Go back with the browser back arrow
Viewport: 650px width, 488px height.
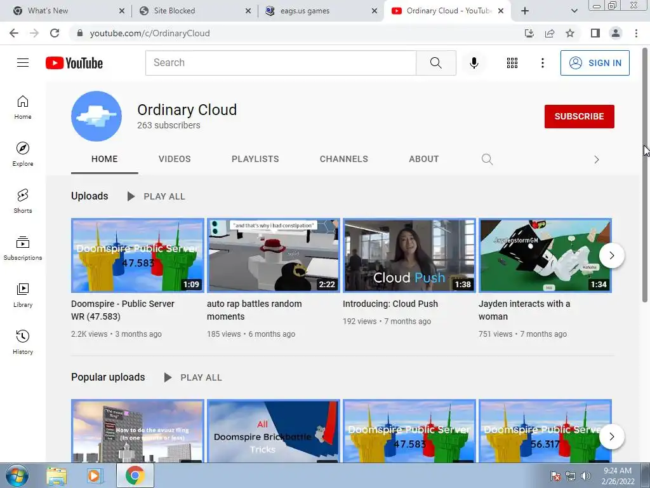[14, 33]
